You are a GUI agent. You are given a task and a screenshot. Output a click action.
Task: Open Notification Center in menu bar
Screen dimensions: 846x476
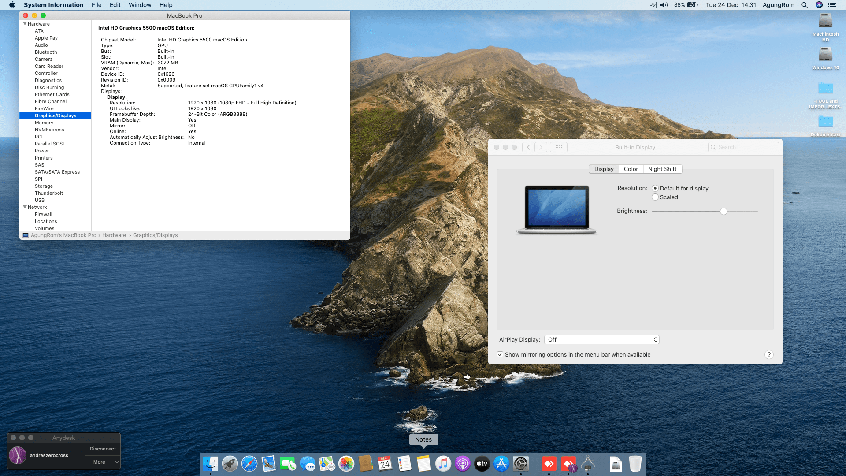pos(832,5)
